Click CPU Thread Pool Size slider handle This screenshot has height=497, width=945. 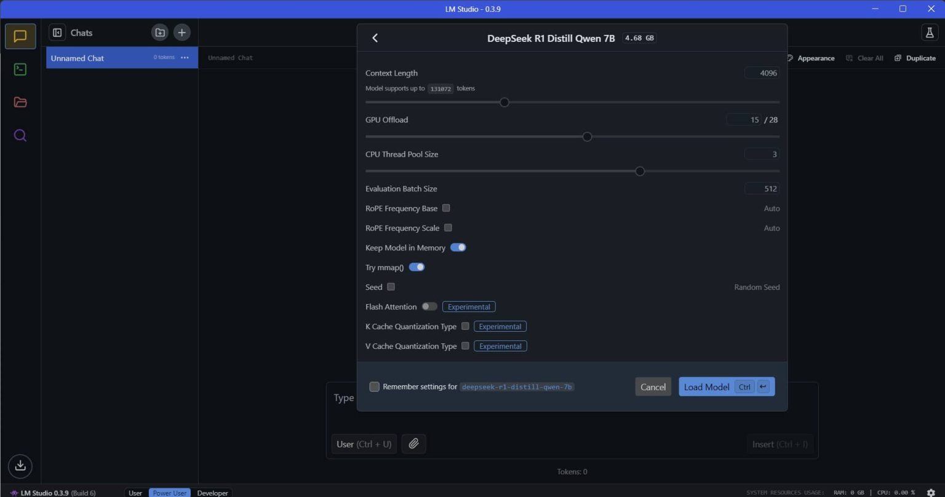pos(640,171)
